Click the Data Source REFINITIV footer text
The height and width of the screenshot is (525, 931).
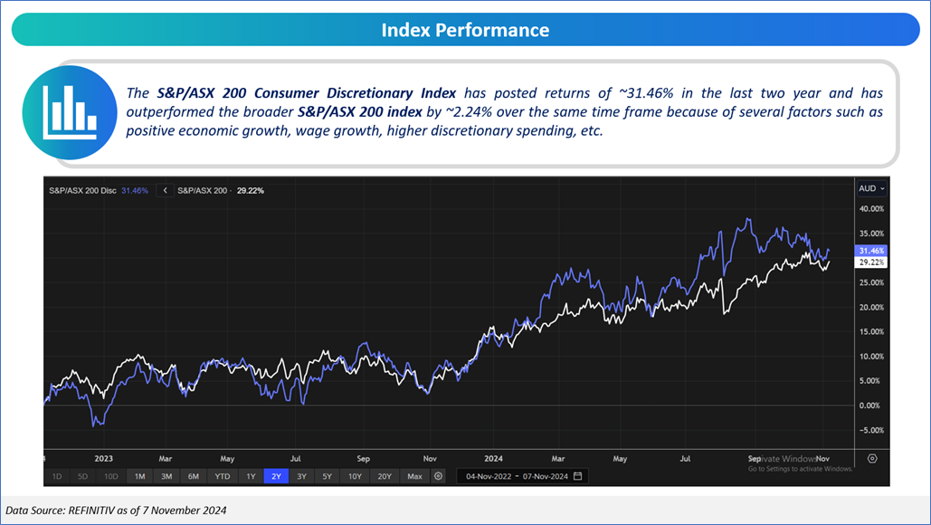[x=116, y=511]
